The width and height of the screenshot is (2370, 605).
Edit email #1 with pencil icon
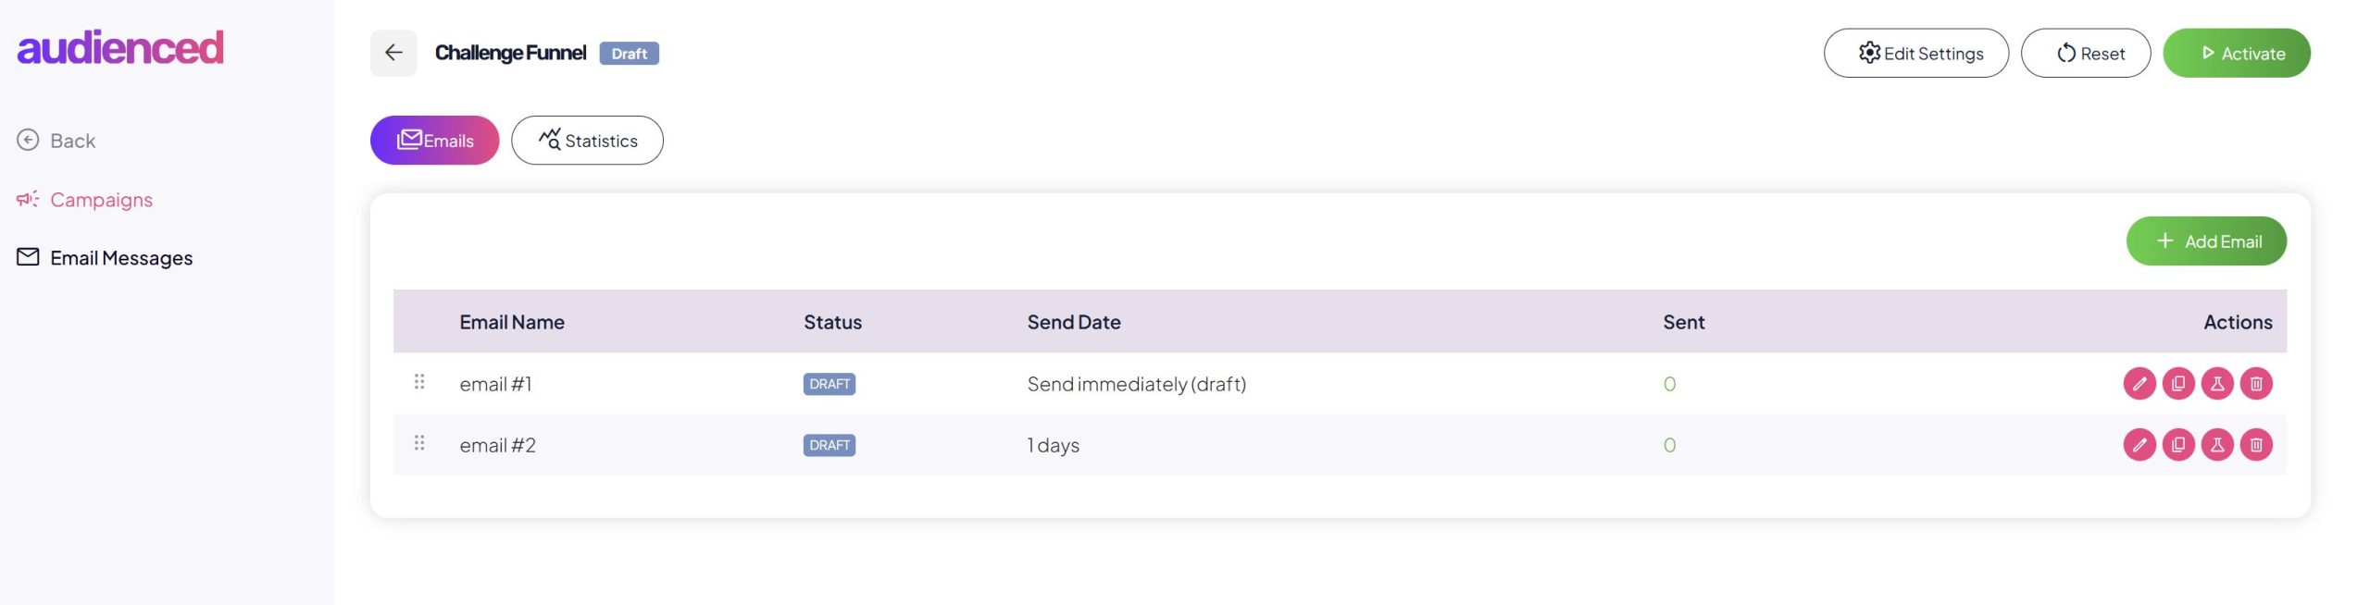(2139, 384)
